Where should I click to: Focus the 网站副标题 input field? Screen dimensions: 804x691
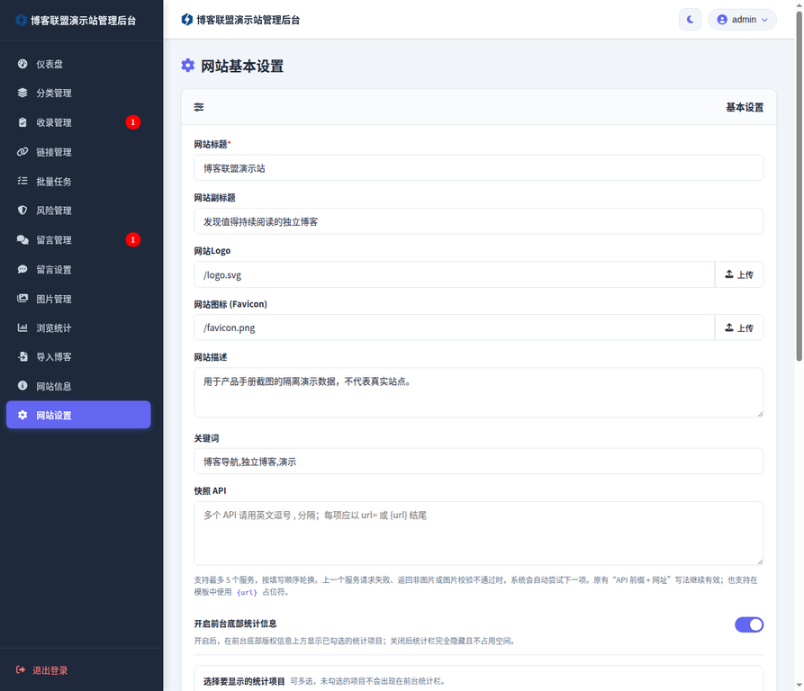point(478,221)
